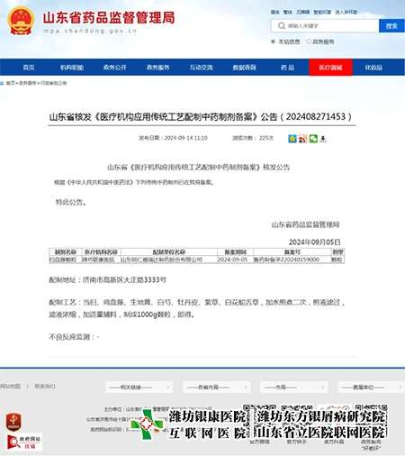Share to QQ Zone via star icon
The width and height of the screenshot is (405, 456).
click(x=292, y=139)
